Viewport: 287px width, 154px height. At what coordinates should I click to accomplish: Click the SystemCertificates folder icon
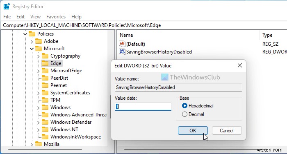click(x=45, y=92)
